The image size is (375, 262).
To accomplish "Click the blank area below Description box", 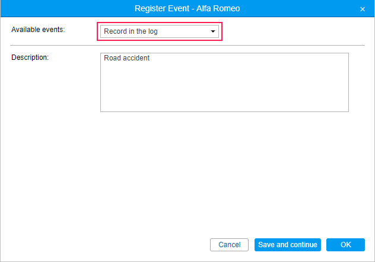I will (224, 166).
